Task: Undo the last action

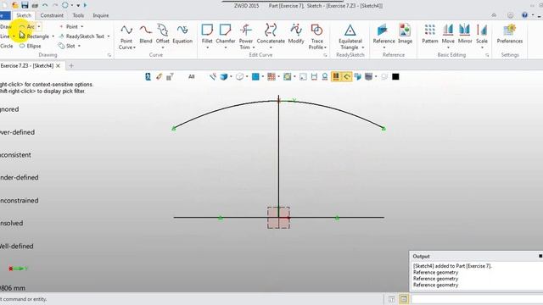Action: [x=45, y=5]
